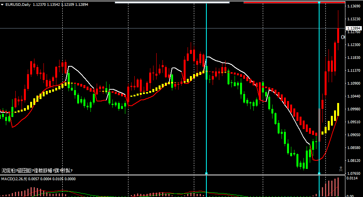Select the left cyan vertical line's bottom handle
This screenshot has height=197, width=363.
(206, 173)
